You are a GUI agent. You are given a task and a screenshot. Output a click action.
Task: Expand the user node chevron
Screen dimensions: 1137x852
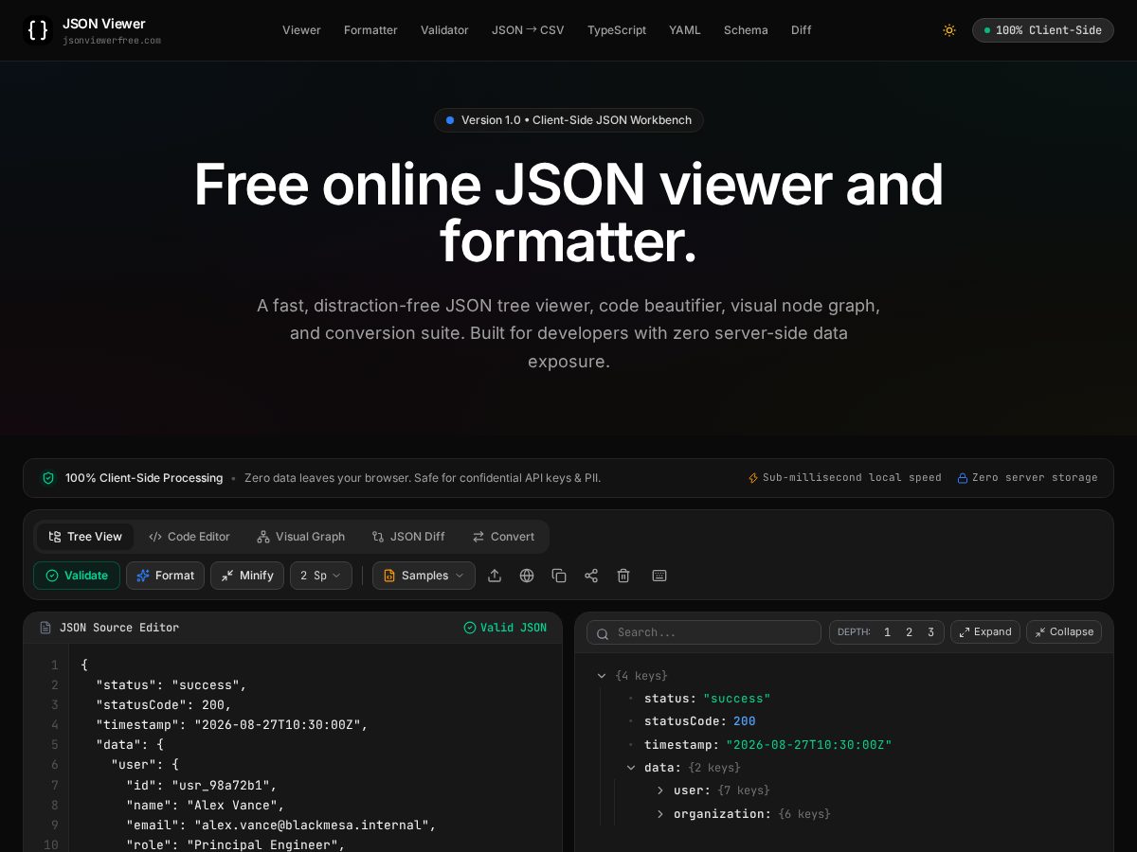click(660, 790)
